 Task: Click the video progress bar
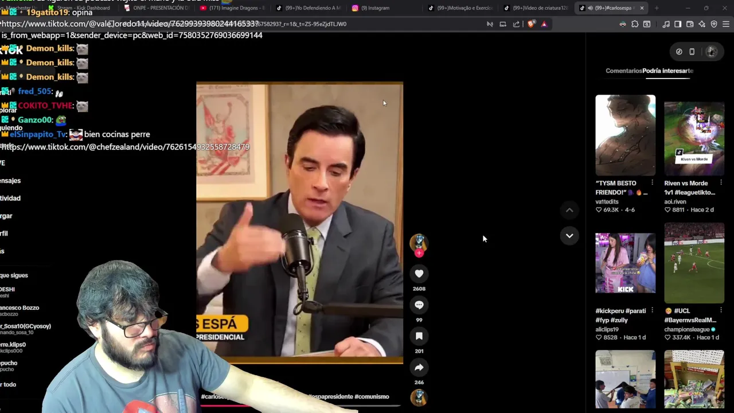pyautogui.click(x=300, y=406)
